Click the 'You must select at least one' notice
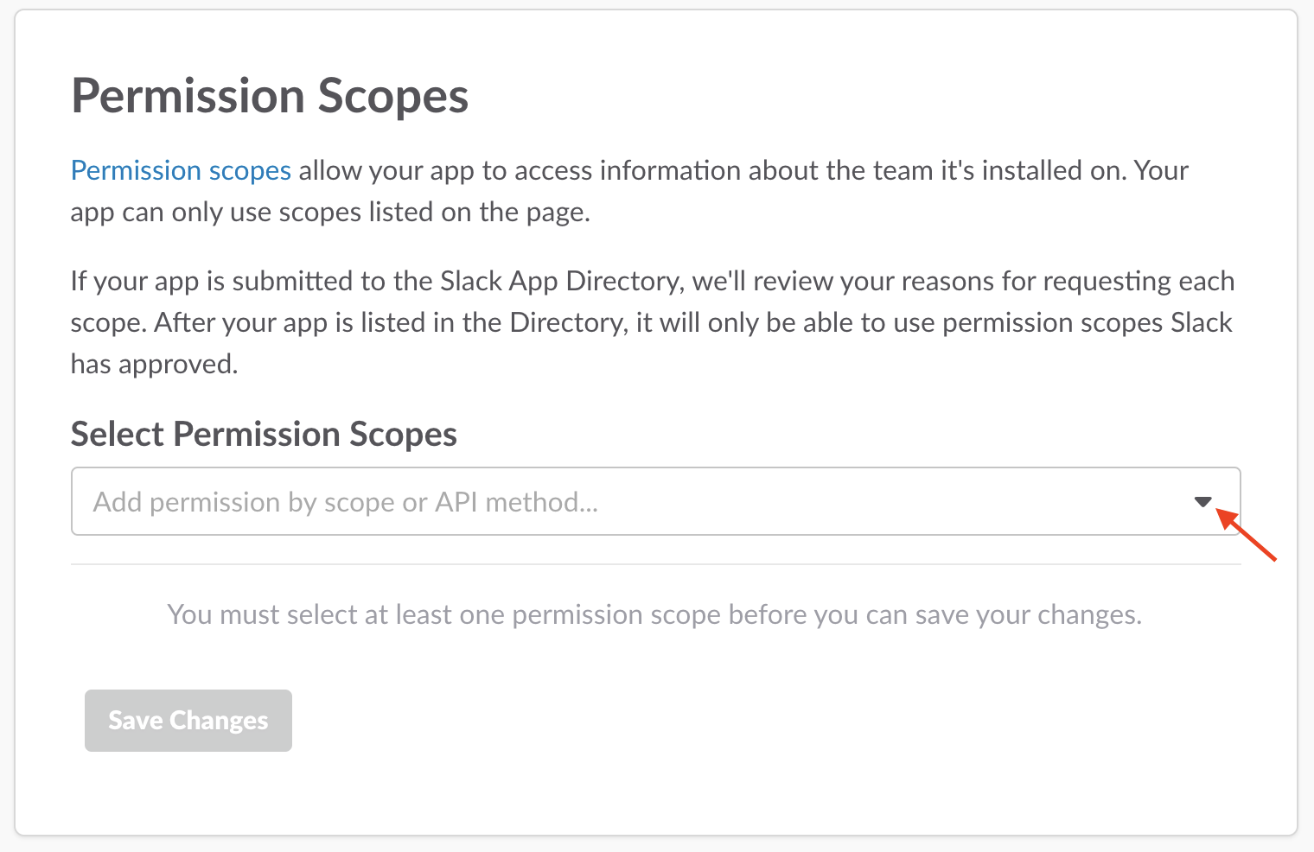1314x852 pixels. tap(654, 614)
